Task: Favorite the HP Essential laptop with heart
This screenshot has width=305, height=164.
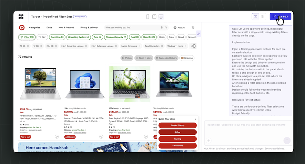Action: point(57,137)
